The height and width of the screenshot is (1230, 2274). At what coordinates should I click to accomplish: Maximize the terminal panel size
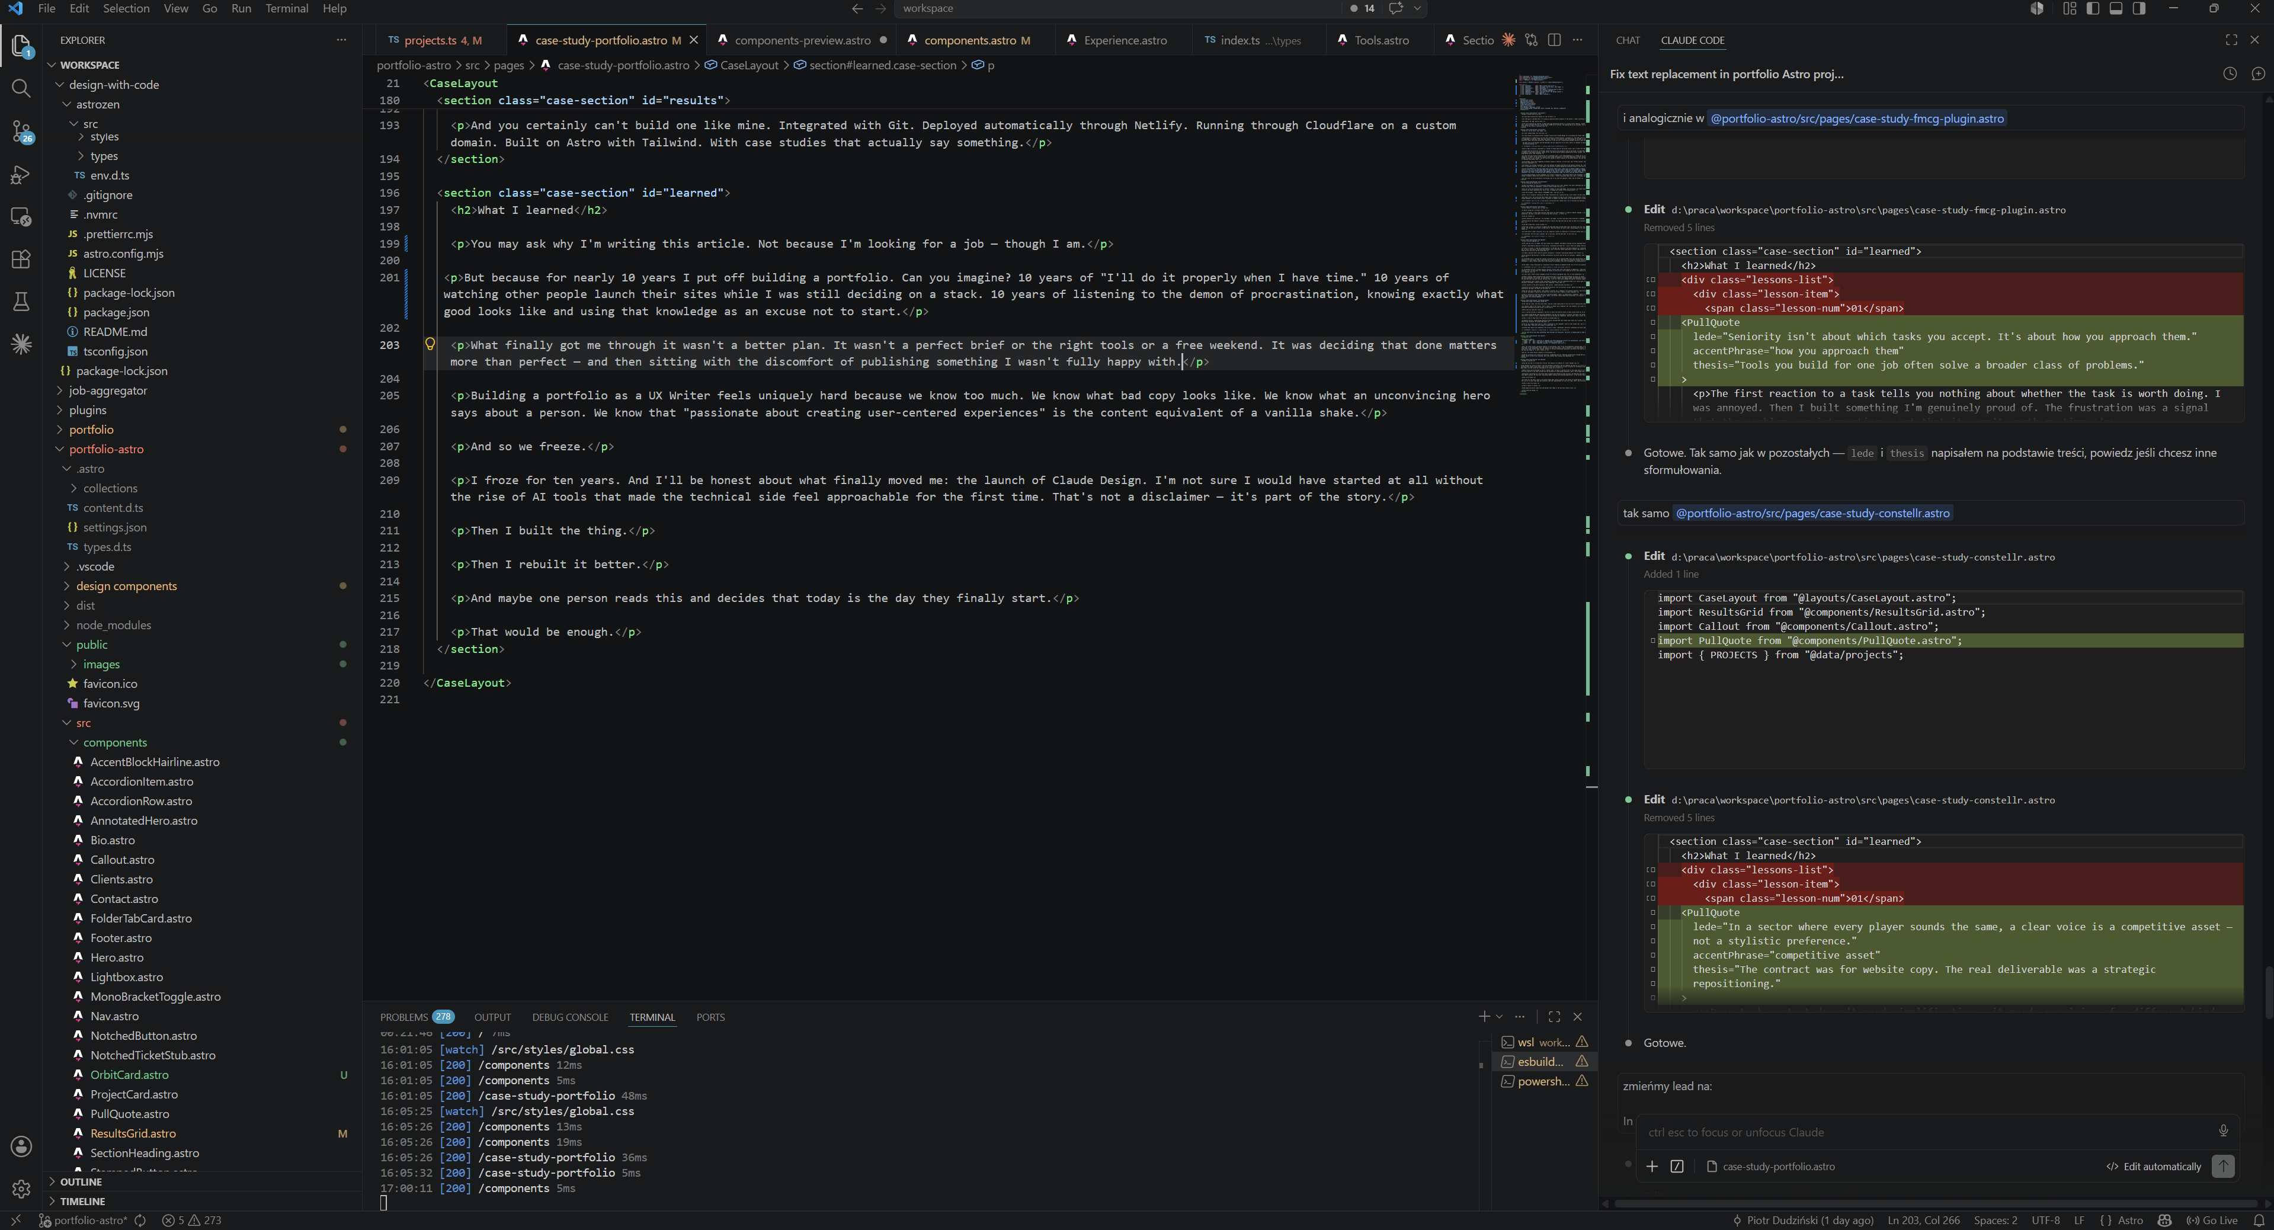1555,1017
